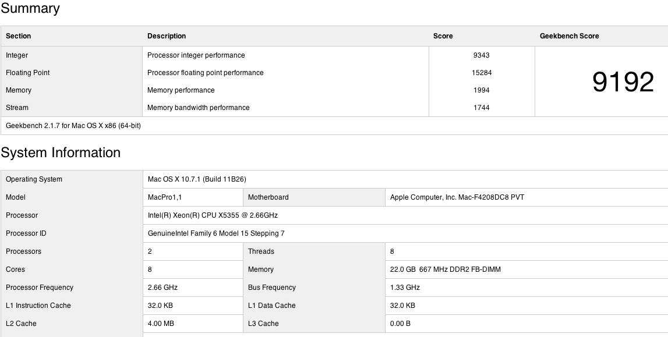Select the large 9192 Geekbench score

(623, 82)
